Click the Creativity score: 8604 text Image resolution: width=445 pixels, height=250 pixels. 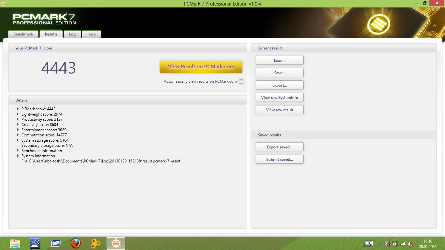point(40,125)
